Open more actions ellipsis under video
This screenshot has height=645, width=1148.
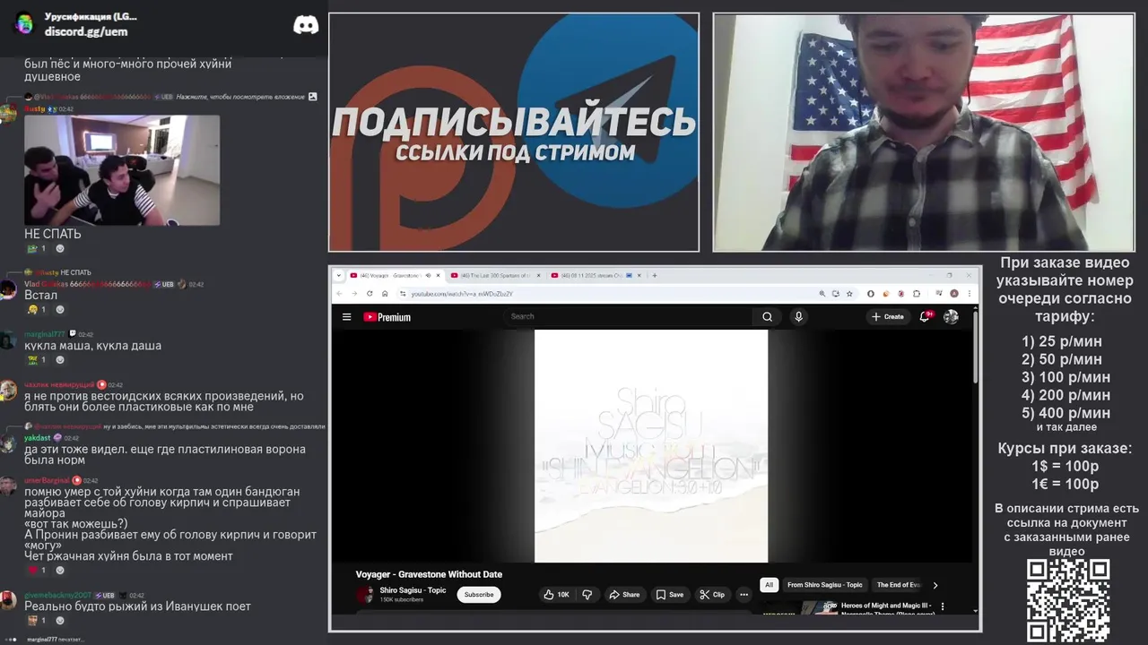click(744, 594)
